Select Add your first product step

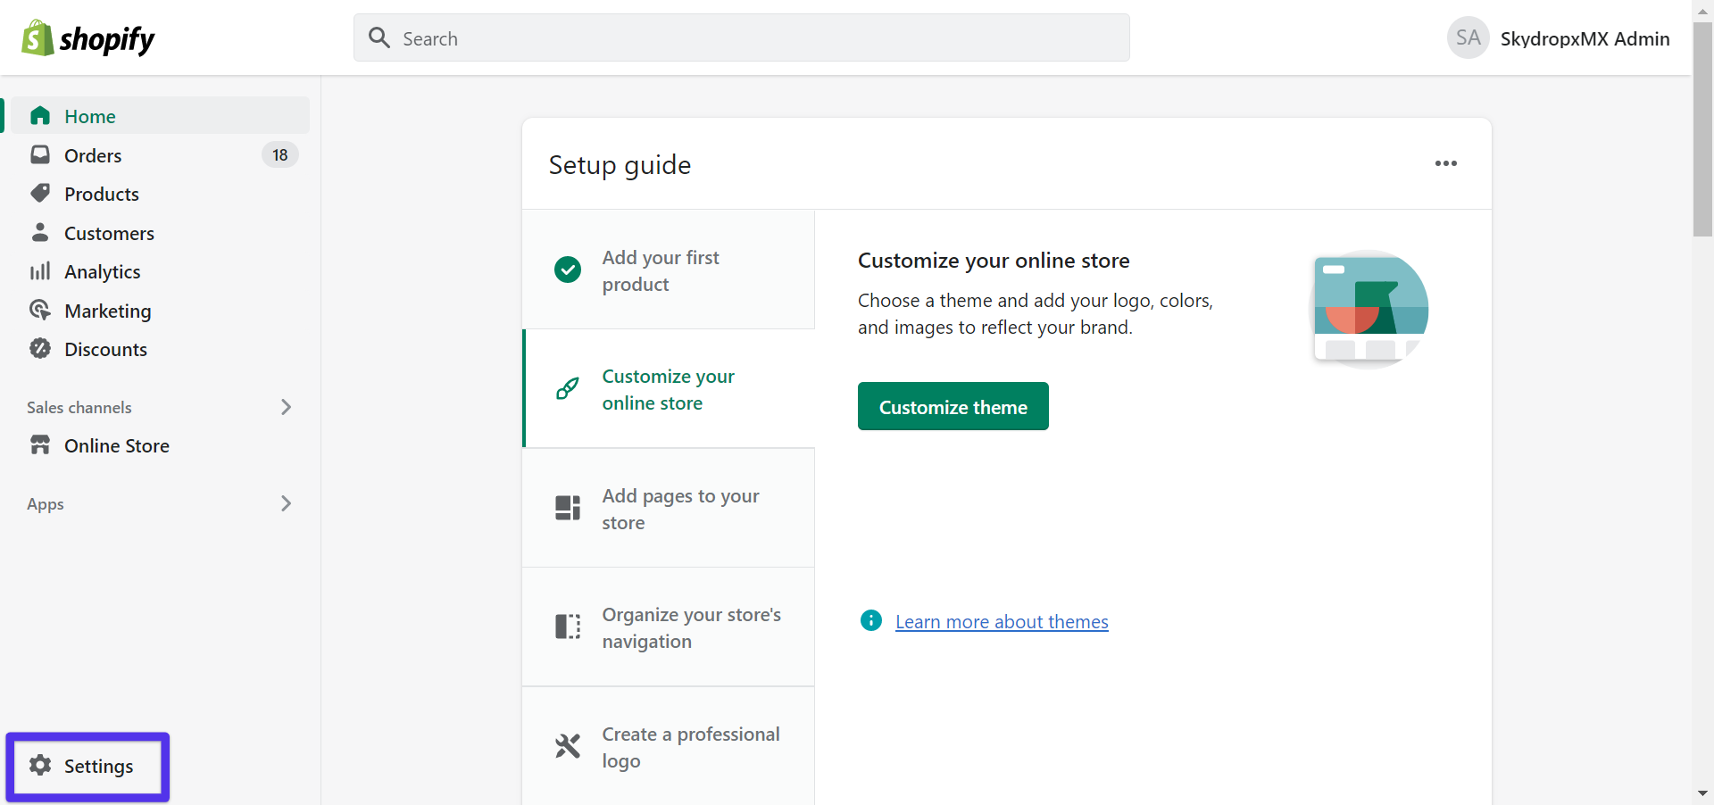pos(669,270)
